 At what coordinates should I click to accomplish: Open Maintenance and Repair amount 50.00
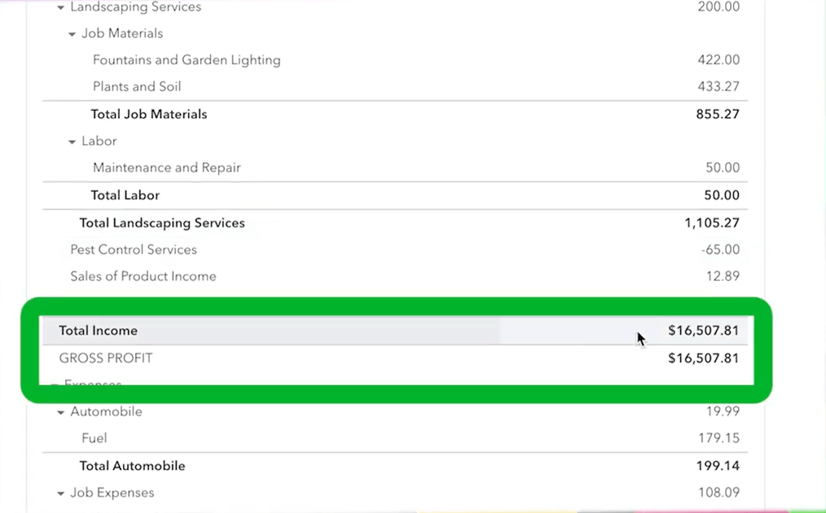[x=723, y=168]
